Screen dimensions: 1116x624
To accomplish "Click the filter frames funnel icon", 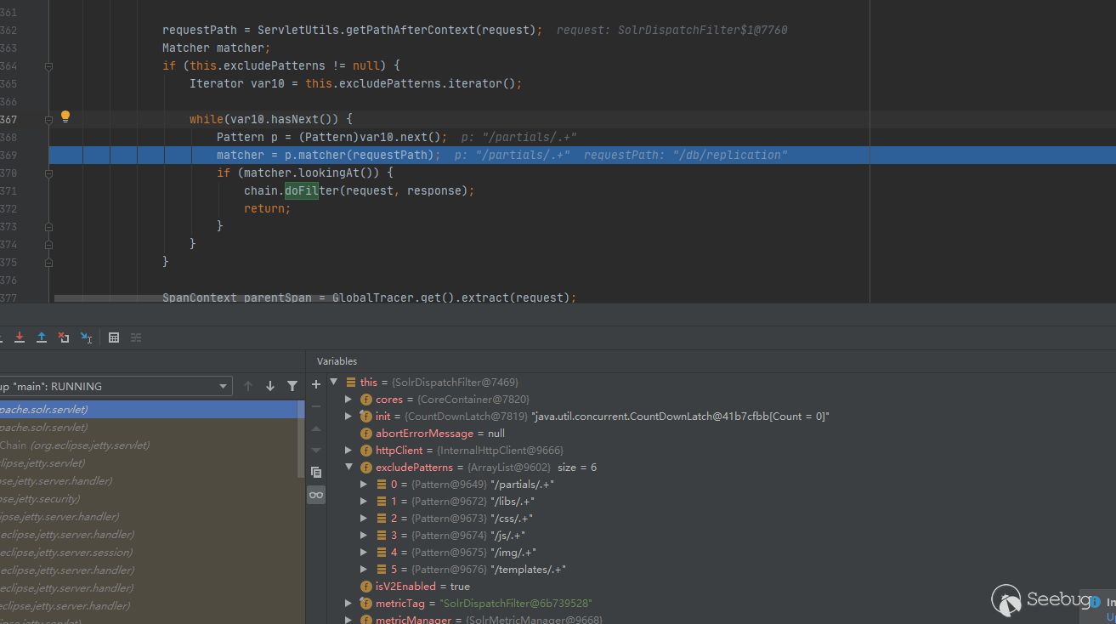I will point(292,386).
